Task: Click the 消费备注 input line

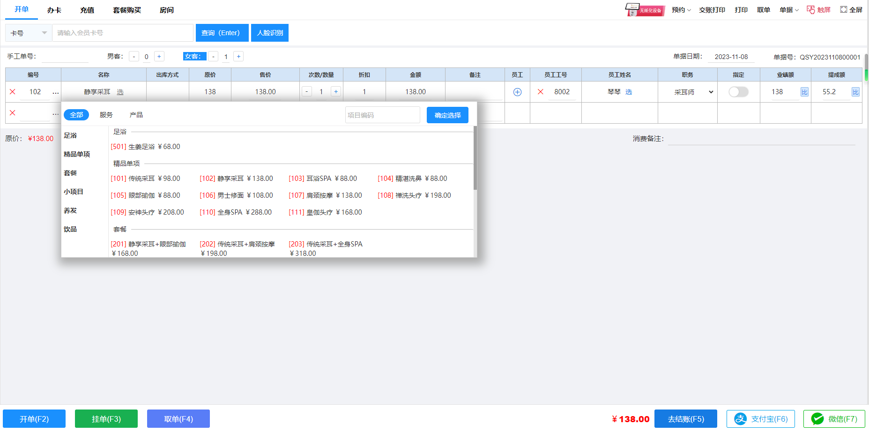Action: pos(761,139)
